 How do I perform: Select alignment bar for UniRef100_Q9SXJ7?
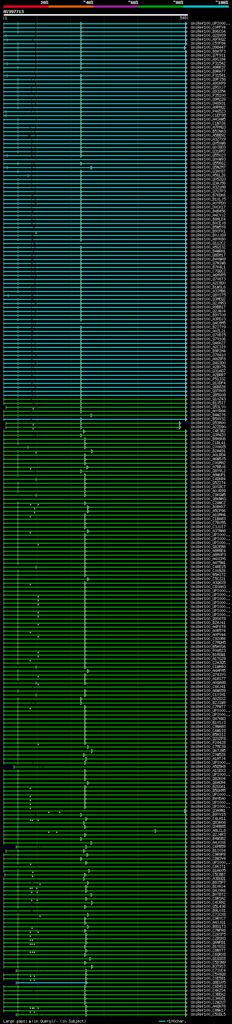pyautogui.click(x=96, y=87)
